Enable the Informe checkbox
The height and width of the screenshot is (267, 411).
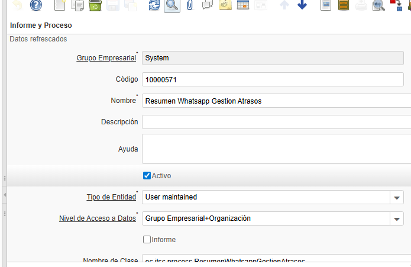point(147,240)
